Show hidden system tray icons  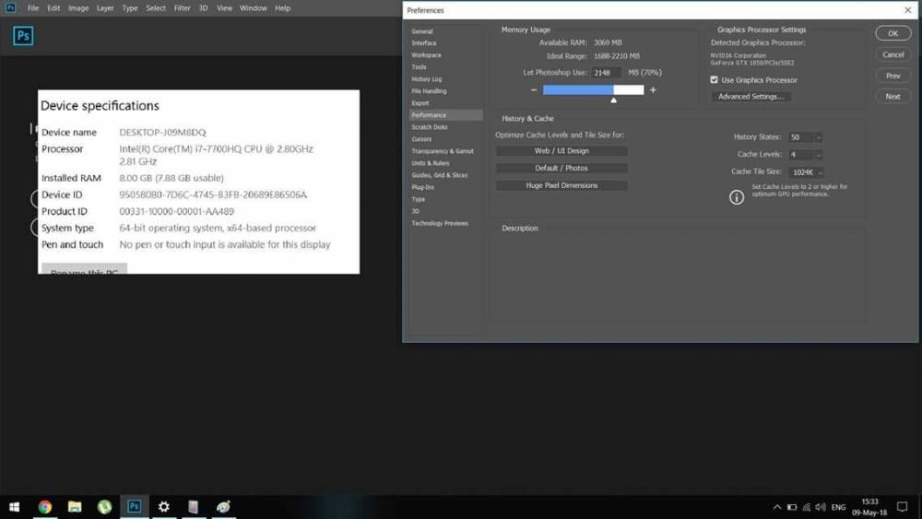(776, 507)
